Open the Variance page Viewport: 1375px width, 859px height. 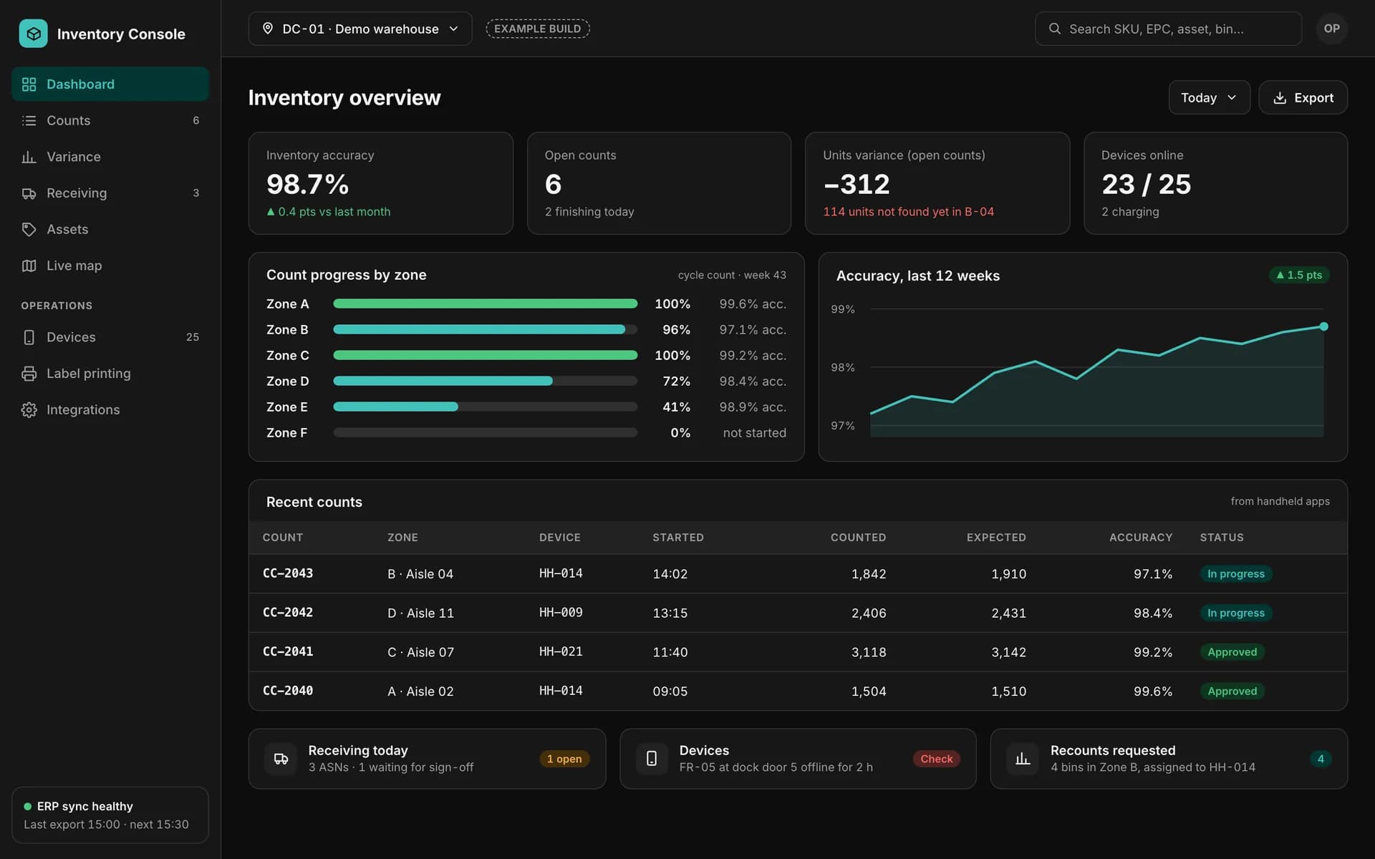coord(110,157)
